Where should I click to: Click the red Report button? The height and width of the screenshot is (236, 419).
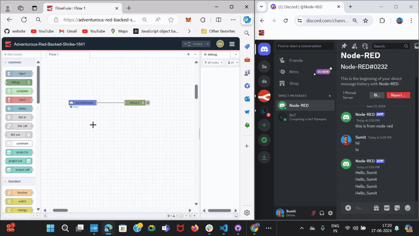(398, 95)
